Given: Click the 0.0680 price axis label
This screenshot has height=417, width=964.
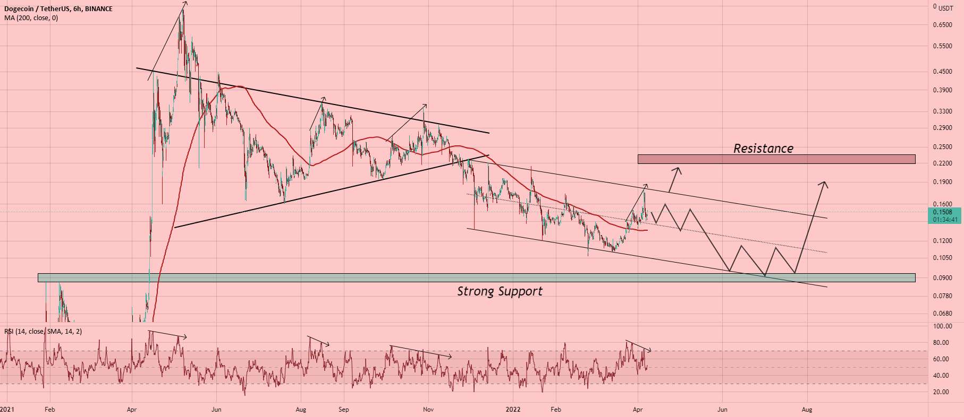Looking at the screenshot, I should tap(942, 314).
